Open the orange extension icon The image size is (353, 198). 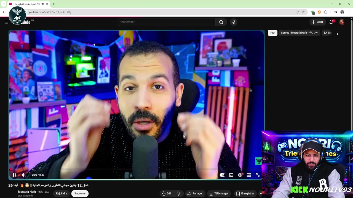tap(319, 12)
